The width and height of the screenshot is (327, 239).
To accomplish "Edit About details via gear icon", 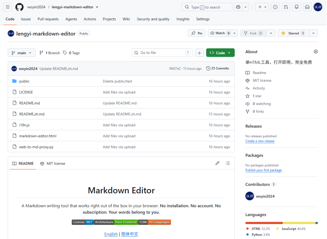I will (316, 51).
